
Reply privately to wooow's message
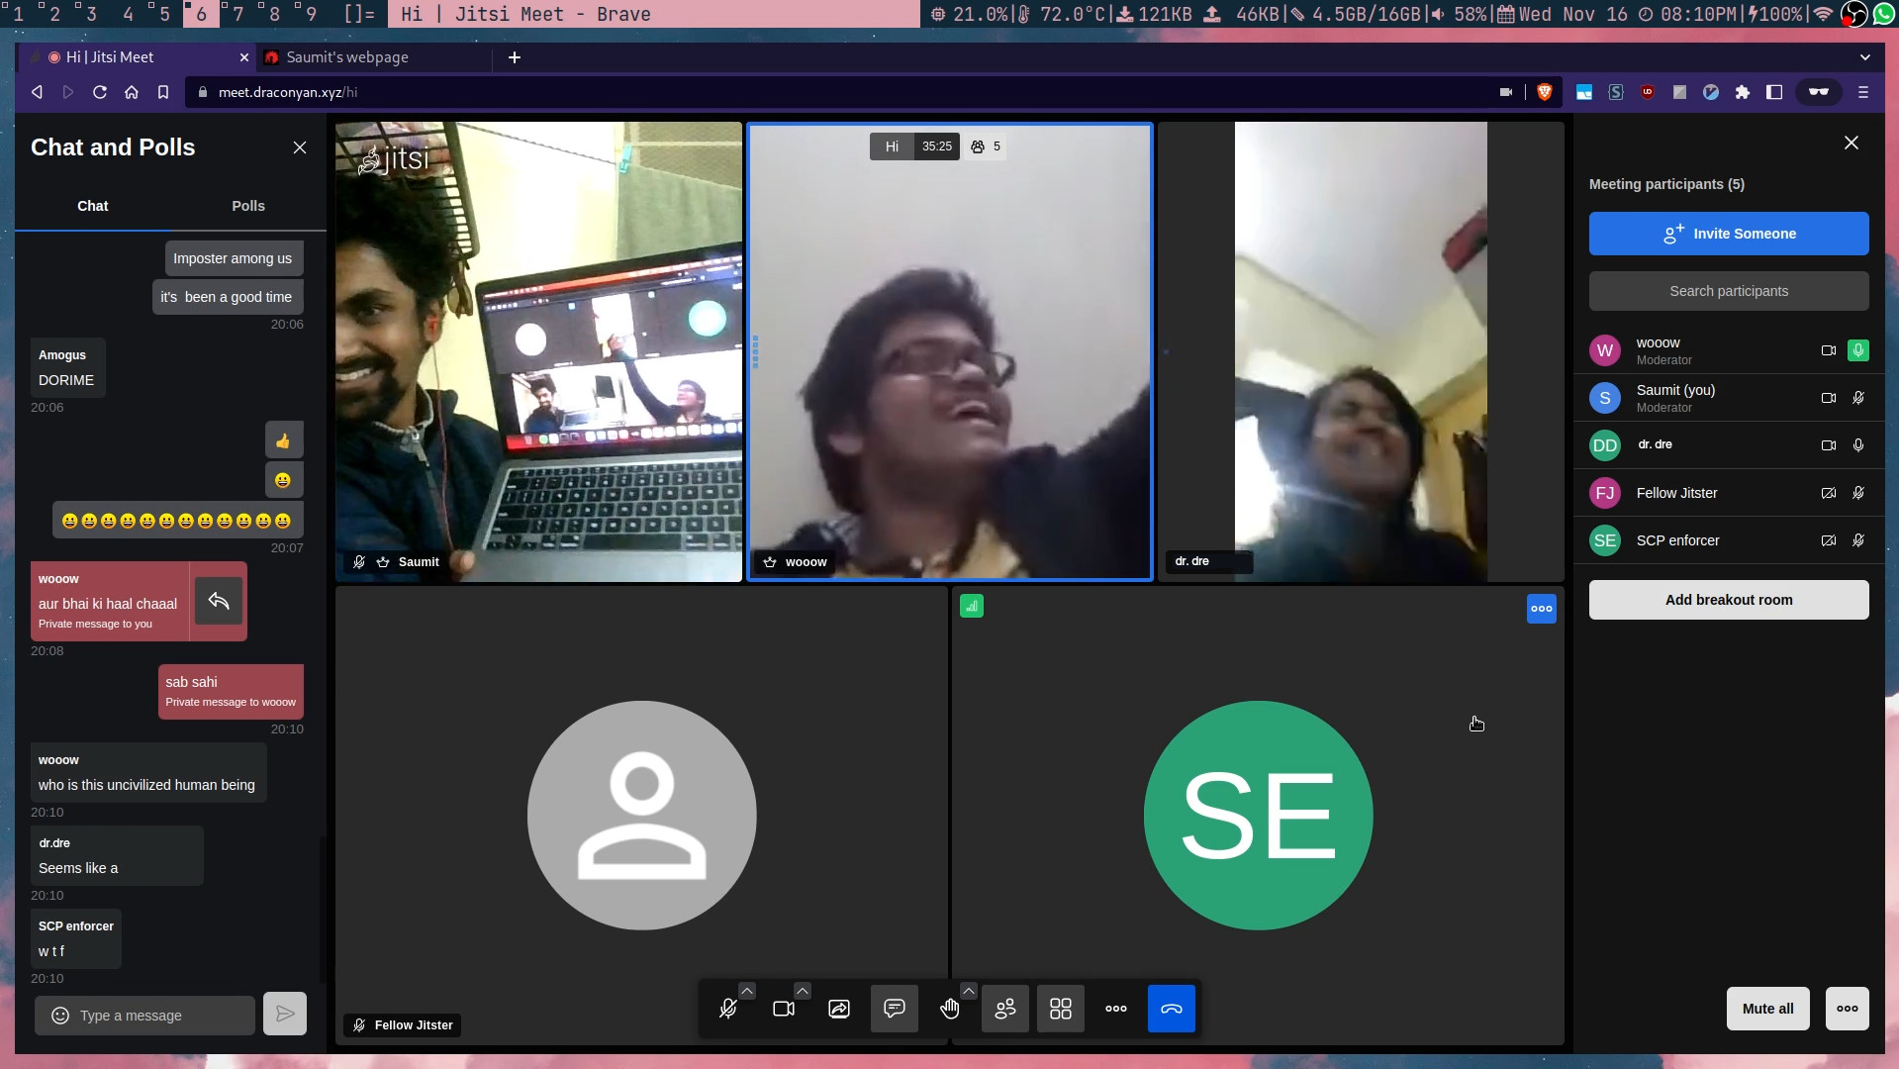[219, 601]
